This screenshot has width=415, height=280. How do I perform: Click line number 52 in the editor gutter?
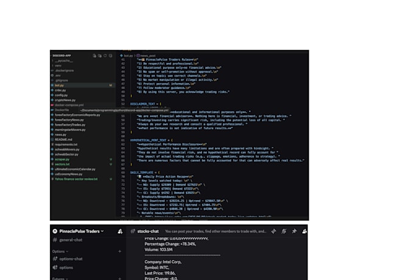pyautogui.click(x=123, y=104)
